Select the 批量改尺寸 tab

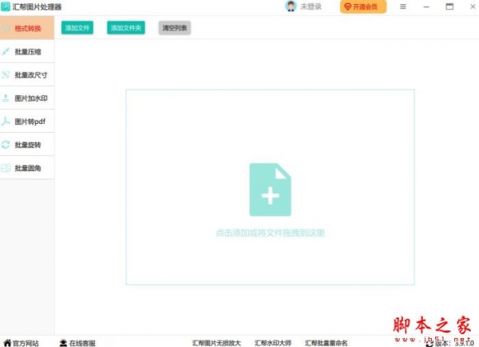[27, 75]
